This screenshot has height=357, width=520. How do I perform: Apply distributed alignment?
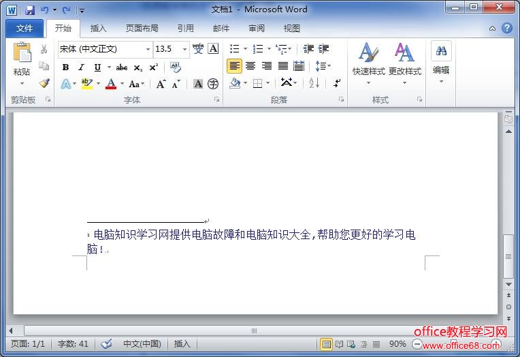point(299,66)
